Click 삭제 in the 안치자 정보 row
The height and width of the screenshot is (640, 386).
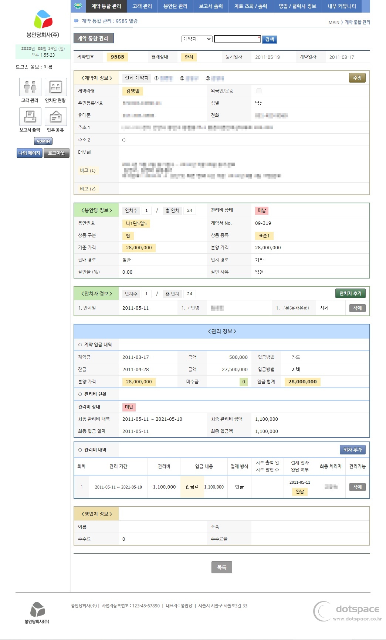click(357, 308)
